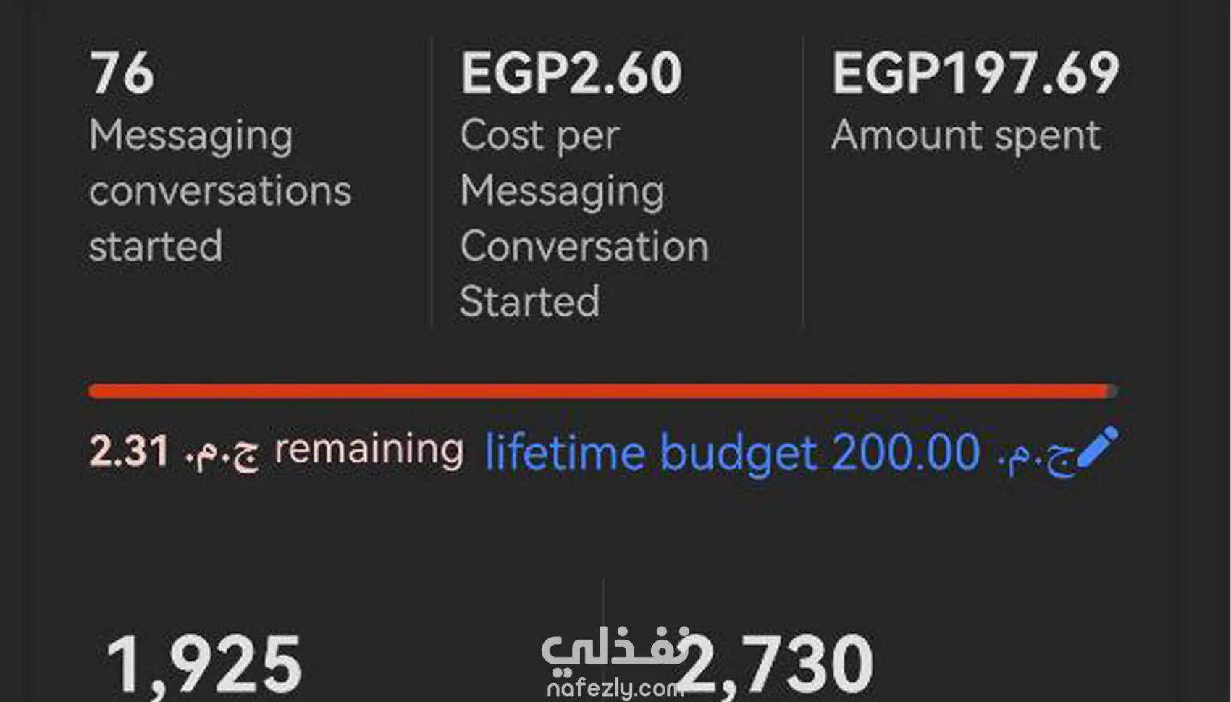
Task: Select the EGP2.60 cost value
Action: (x=571, y=73)
